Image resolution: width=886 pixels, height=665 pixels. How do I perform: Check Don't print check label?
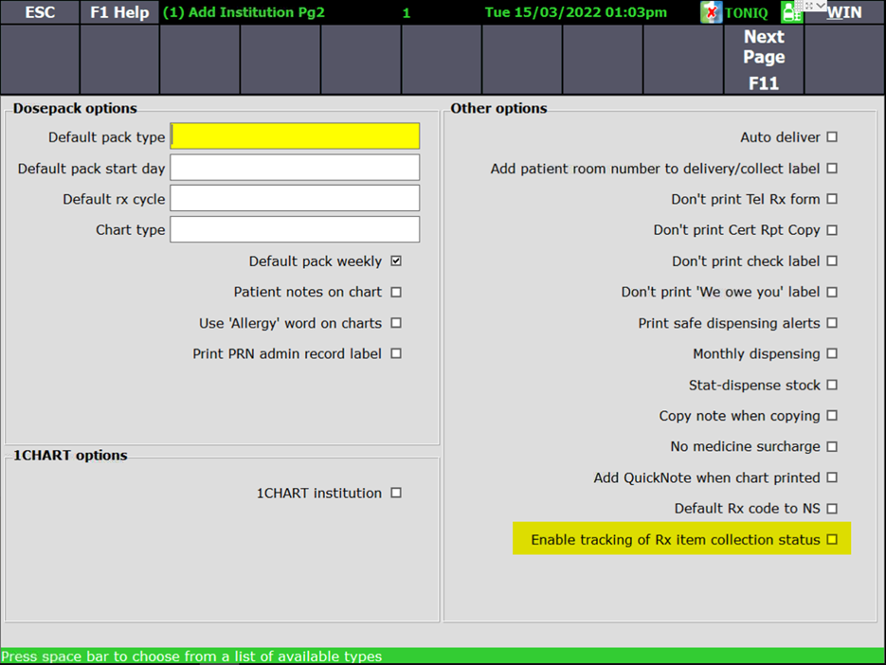pos(831,261)
